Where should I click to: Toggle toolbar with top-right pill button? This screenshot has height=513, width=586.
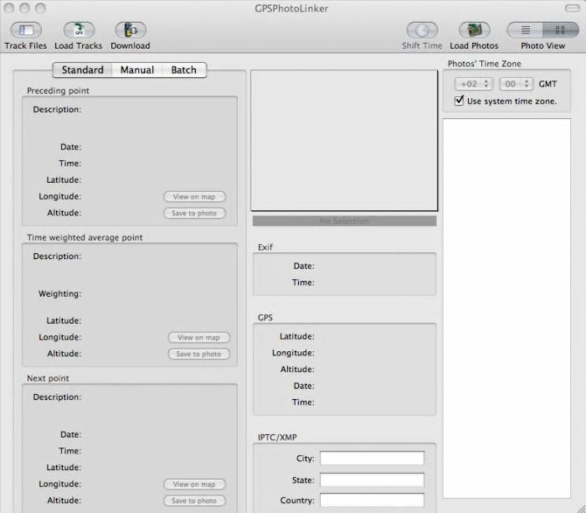tap(572, 8)
